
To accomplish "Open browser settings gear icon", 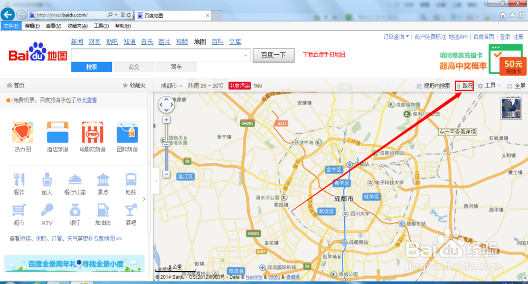I will pos(522,15).
